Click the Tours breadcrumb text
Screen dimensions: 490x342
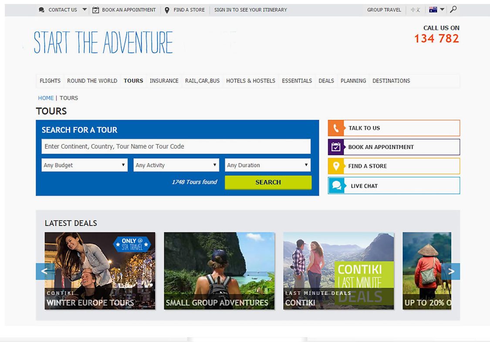tap(69, 98)
